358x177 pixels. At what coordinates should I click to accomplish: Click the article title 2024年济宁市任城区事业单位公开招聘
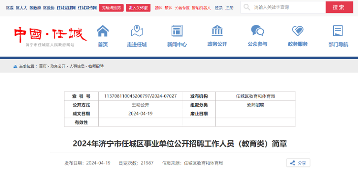(179, 144)
